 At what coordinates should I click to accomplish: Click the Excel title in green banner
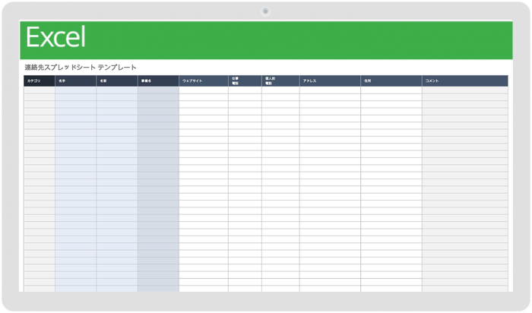click(55, 36)
